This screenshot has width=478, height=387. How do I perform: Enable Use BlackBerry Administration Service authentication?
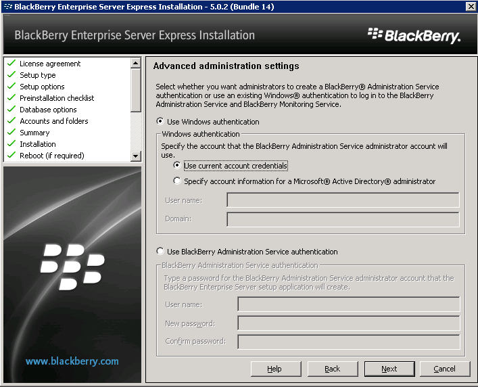(160, 252)
